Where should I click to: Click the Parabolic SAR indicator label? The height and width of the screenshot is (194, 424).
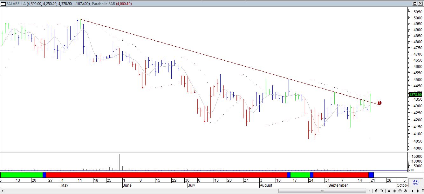coord(104,3)
